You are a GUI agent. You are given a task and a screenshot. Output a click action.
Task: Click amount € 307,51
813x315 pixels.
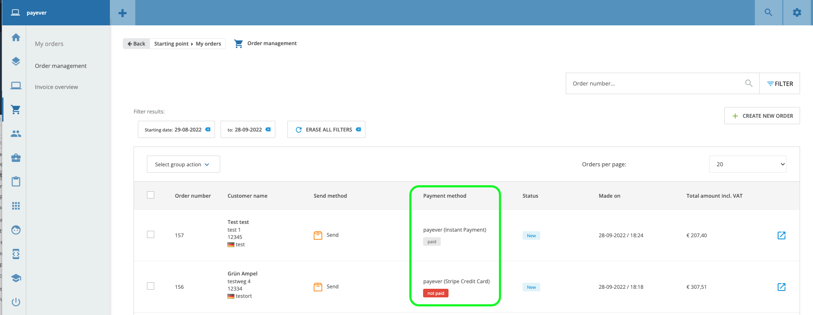(x=697, y=287)
